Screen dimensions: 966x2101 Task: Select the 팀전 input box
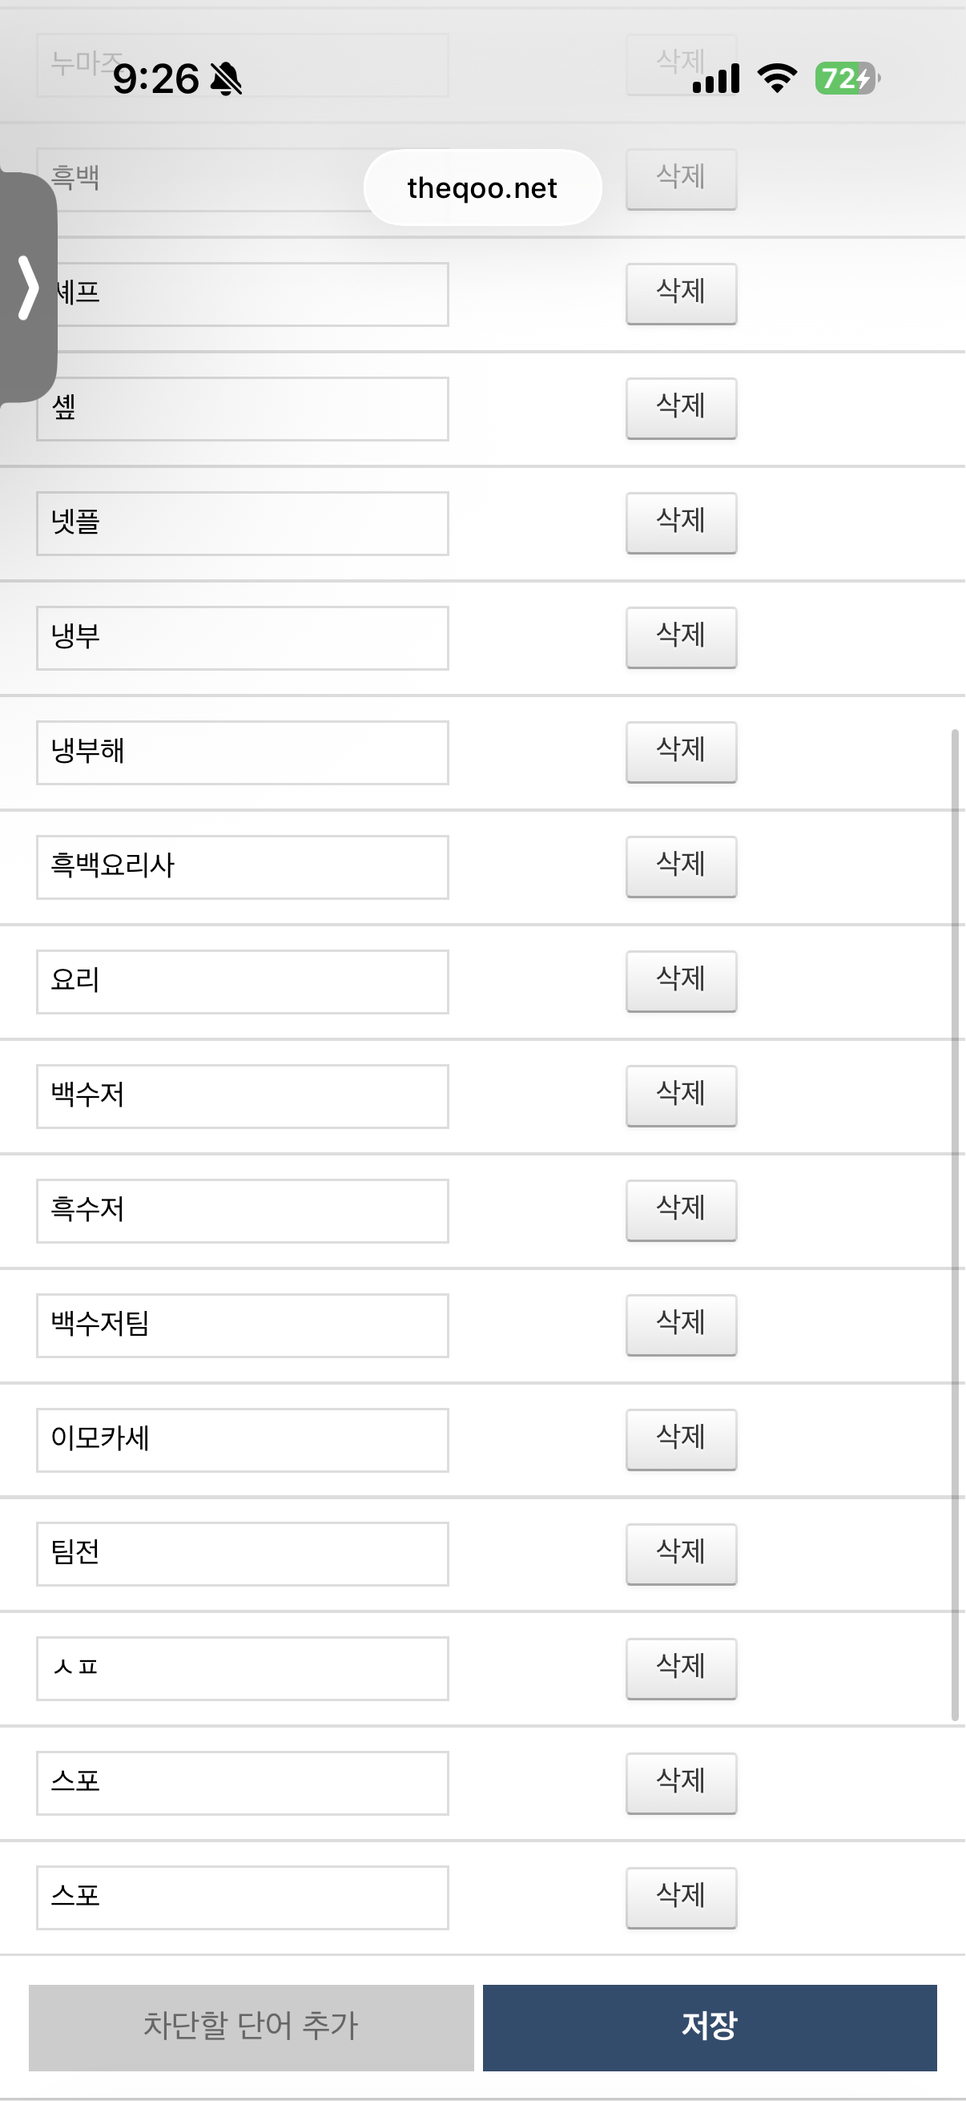click(242, 1554)
